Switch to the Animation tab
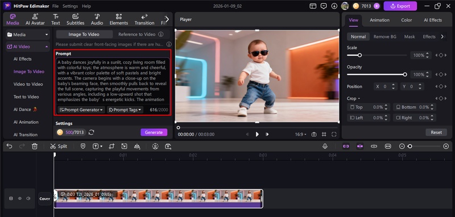Screen dimensions: 455x217 (x=379, y=20)
